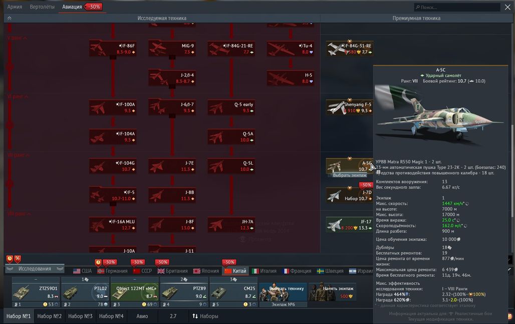Click the Нанять экипаж button
The height and width of the screenshot is (324, 515).
(x=332, y=292)
